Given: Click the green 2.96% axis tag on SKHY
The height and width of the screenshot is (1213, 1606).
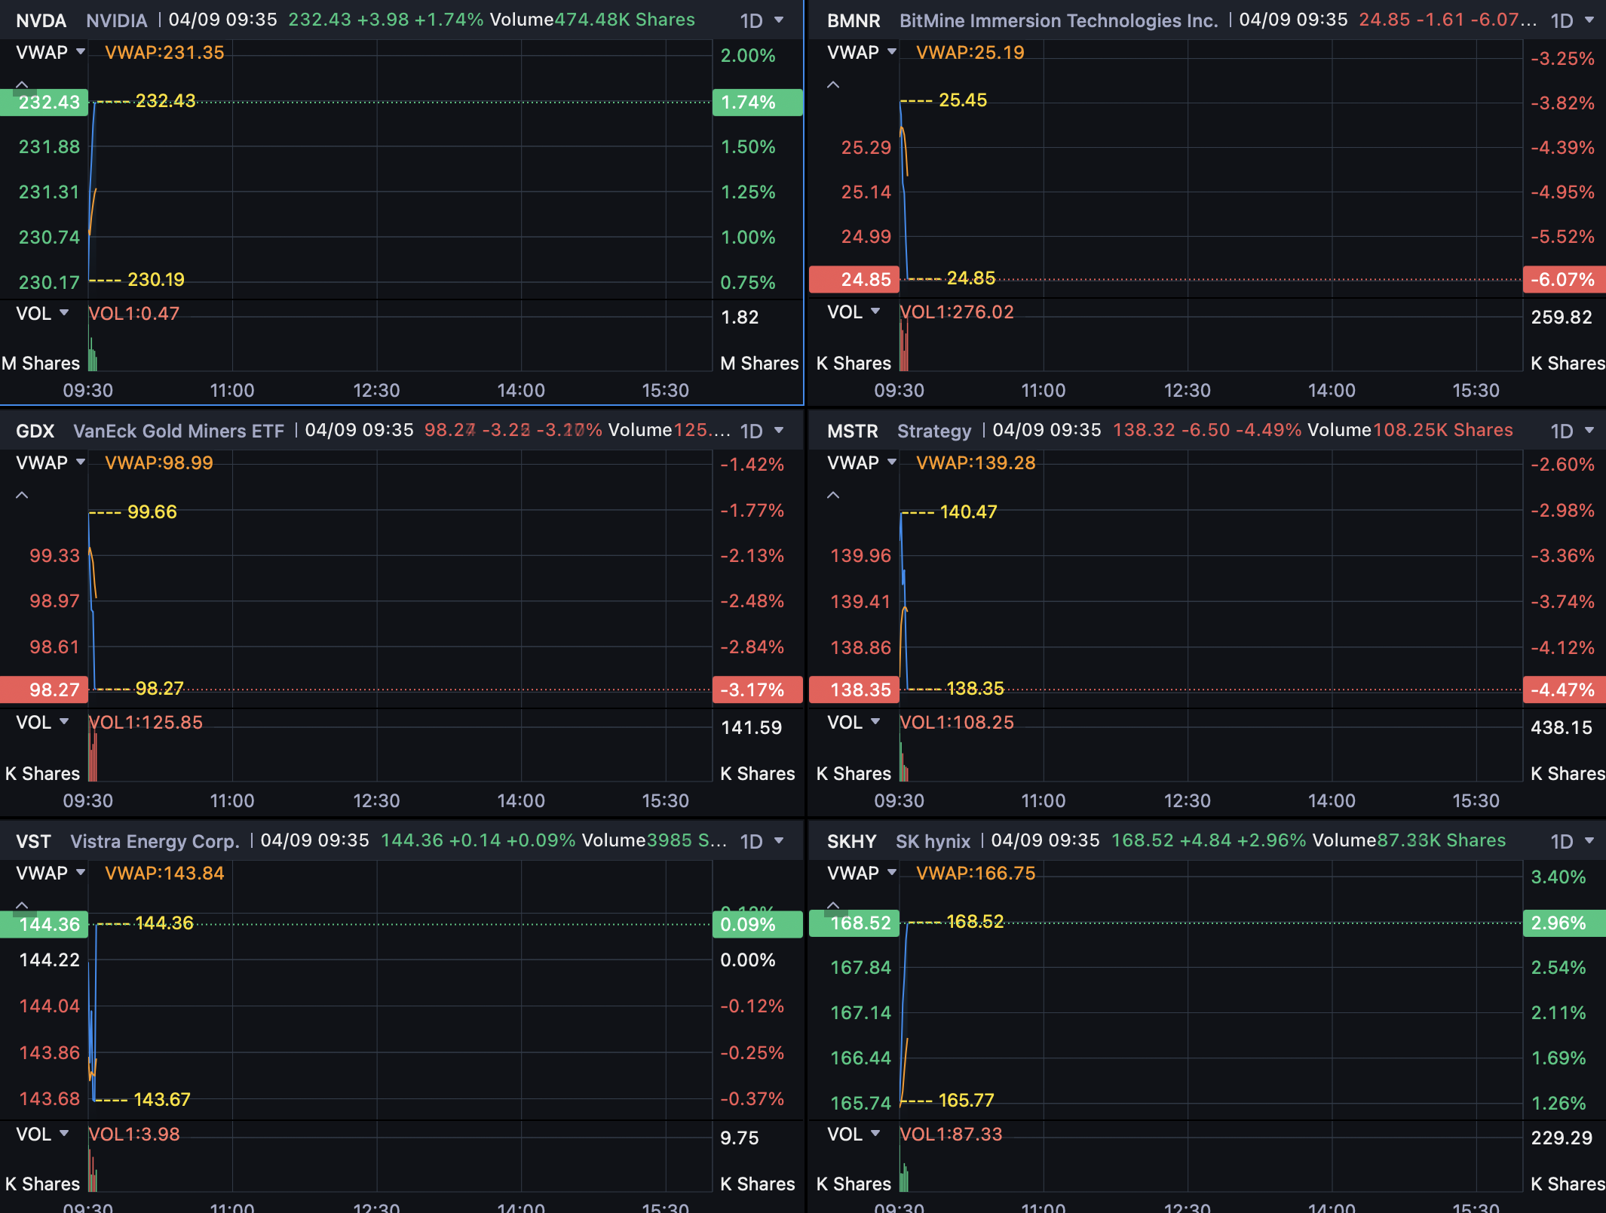Looking at the screenshot, I should click(x=1565, y=923).
